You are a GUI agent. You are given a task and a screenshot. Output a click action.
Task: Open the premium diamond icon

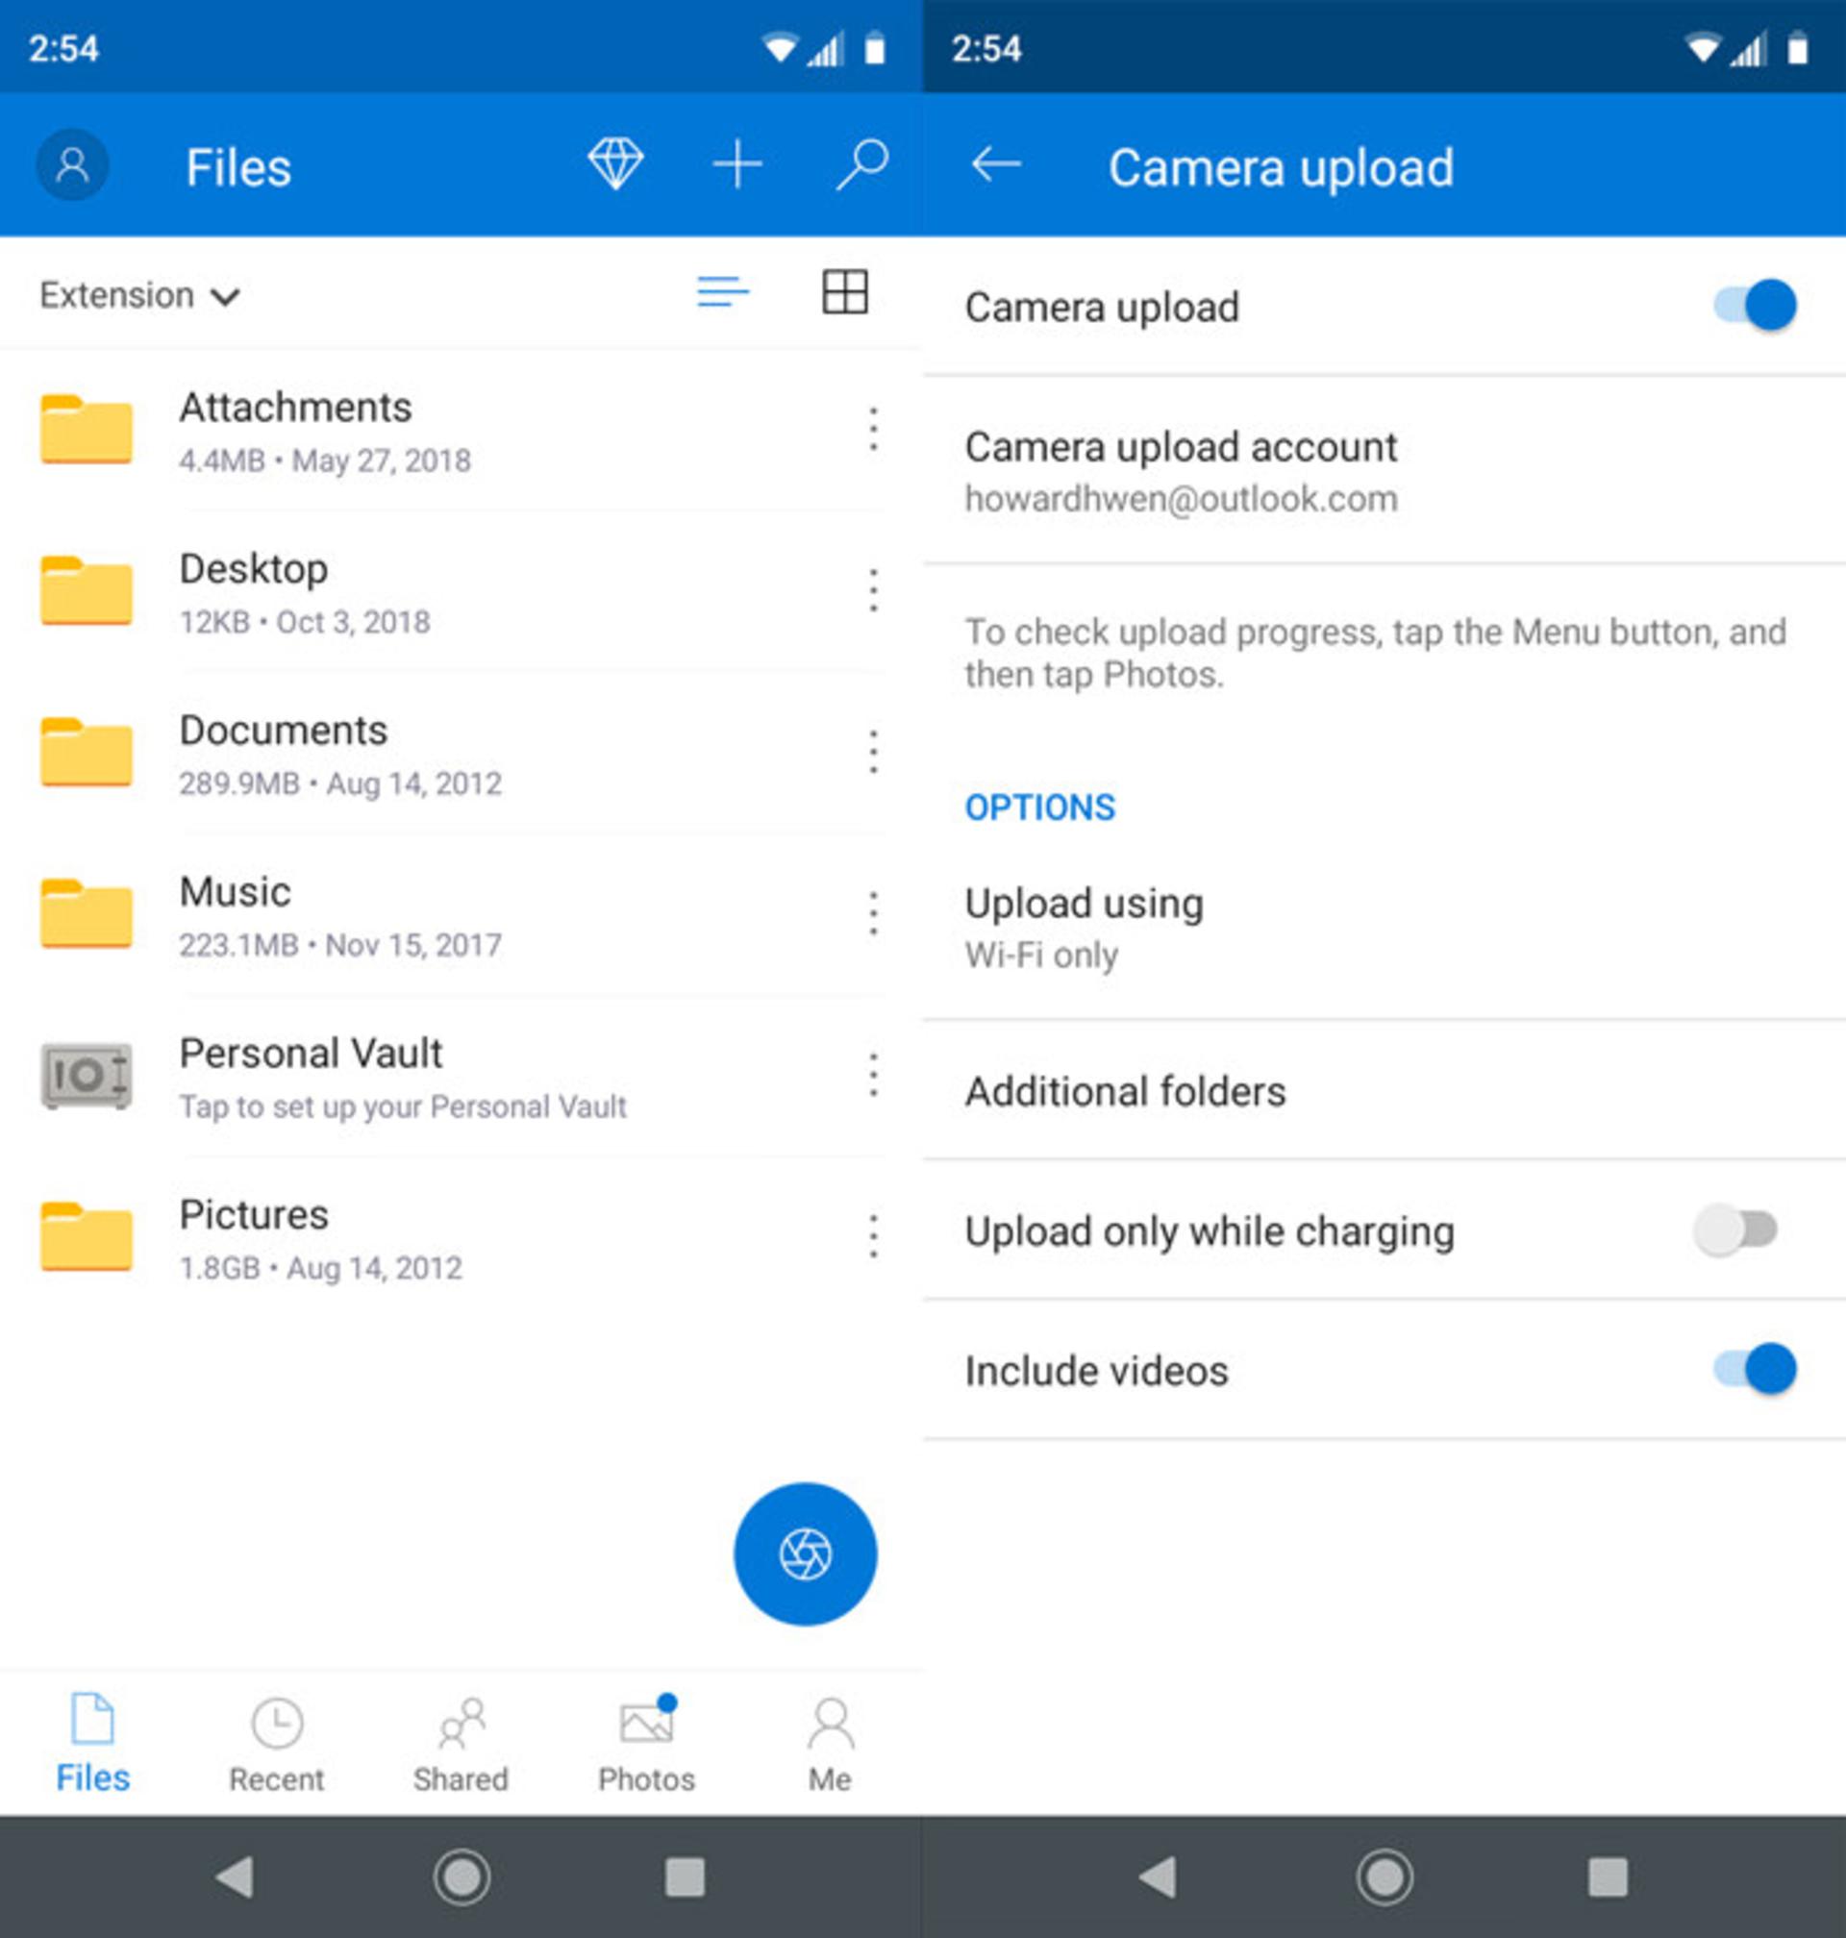[615, 164]
